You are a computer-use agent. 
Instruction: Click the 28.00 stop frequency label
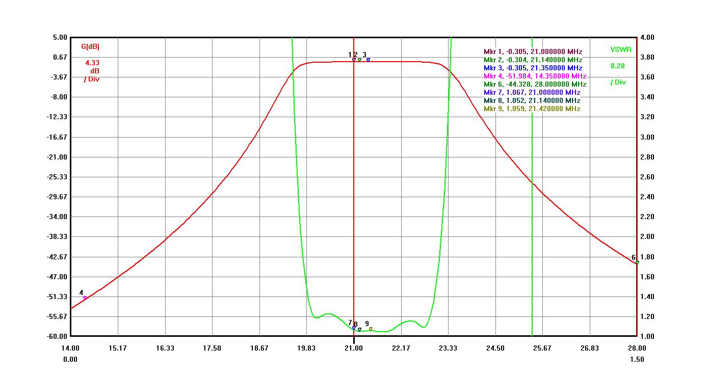[637, 348]
